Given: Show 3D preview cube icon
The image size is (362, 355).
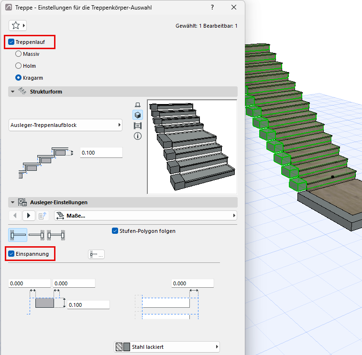Looking at the screenshot, I should [138, 115].
